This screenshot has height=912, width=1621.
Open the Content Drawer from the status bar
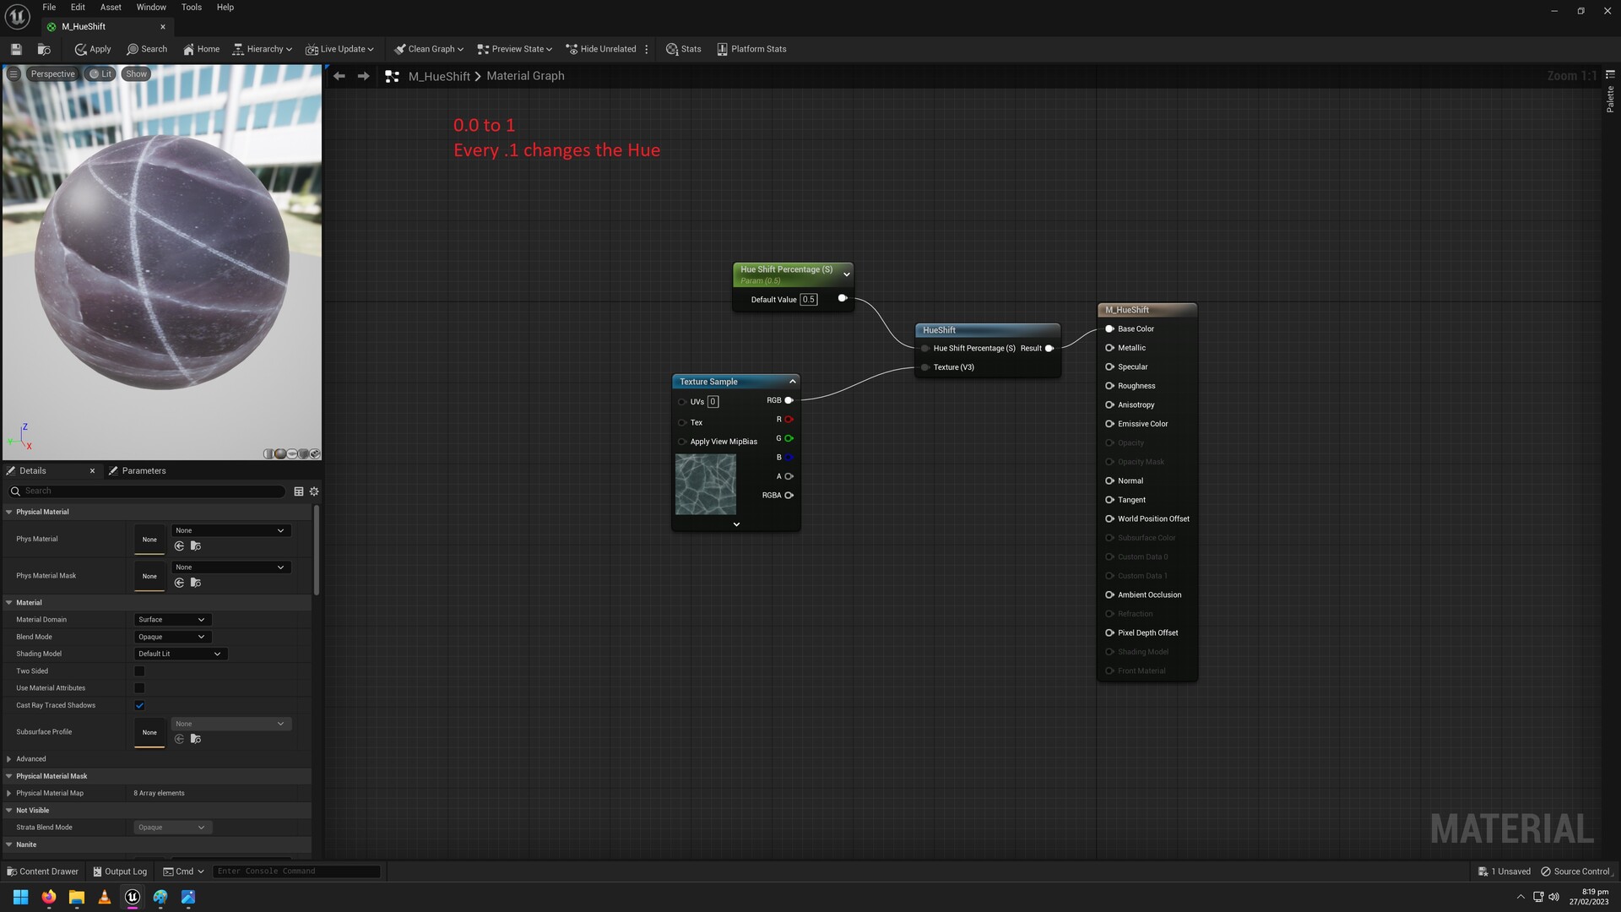(42, 871)
